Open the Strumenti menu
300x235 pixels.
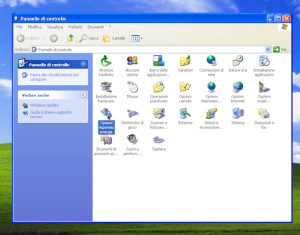(95, 27)
